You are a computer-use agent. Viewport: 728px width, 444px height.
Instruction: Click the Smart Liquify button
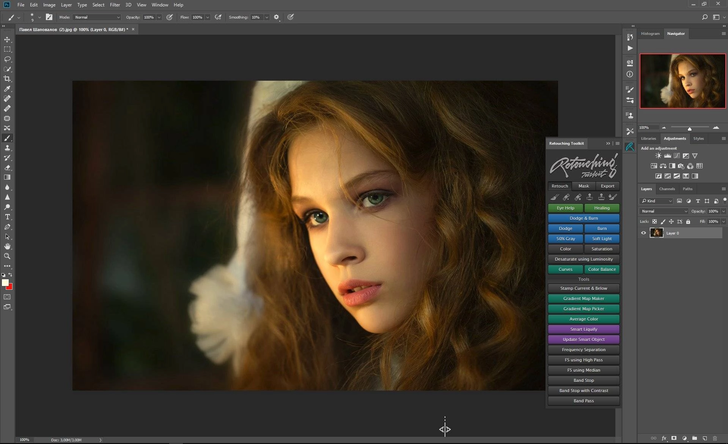tap(583, 329)
